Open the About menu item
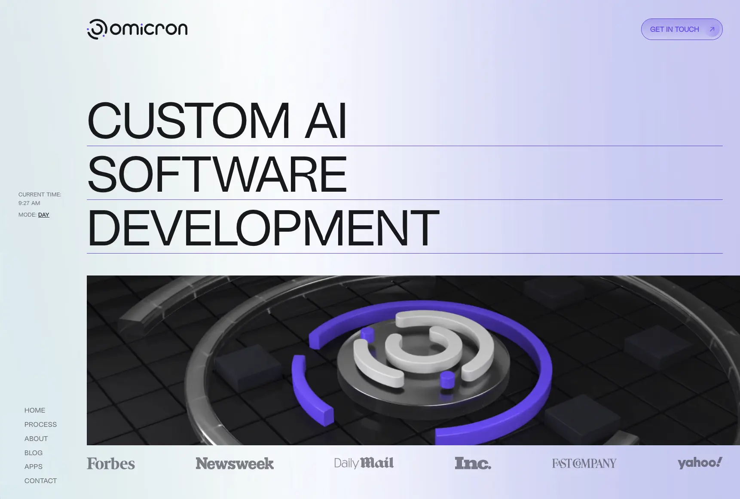 coord(36,439)
